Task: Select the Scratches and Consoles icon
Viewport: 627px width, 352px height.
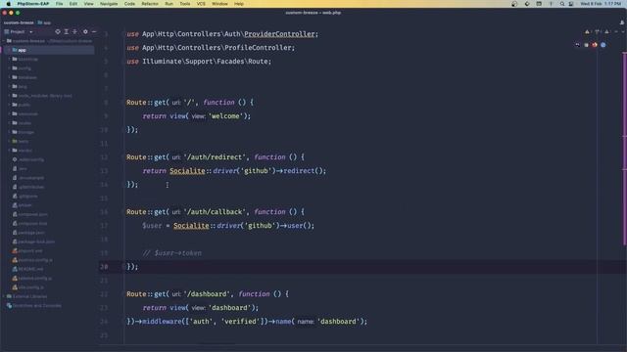Action: coord(9,306)
